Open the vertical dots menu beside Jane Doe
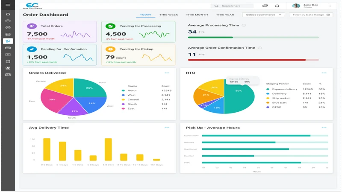 330,6
